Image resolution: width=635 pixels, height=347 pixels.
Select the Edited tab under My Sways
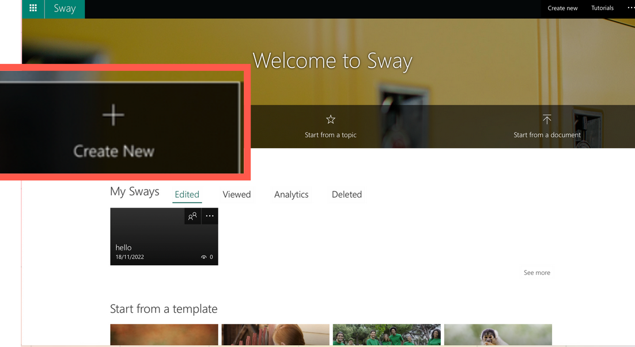pos(187,194)
